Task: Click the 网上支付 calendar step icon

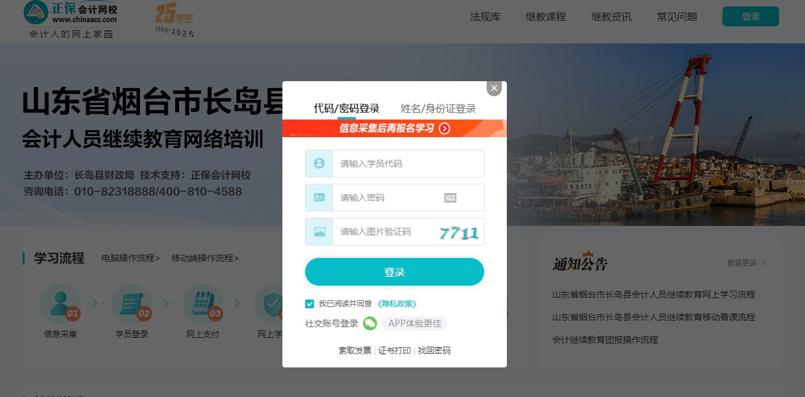Action: [203, 305]
